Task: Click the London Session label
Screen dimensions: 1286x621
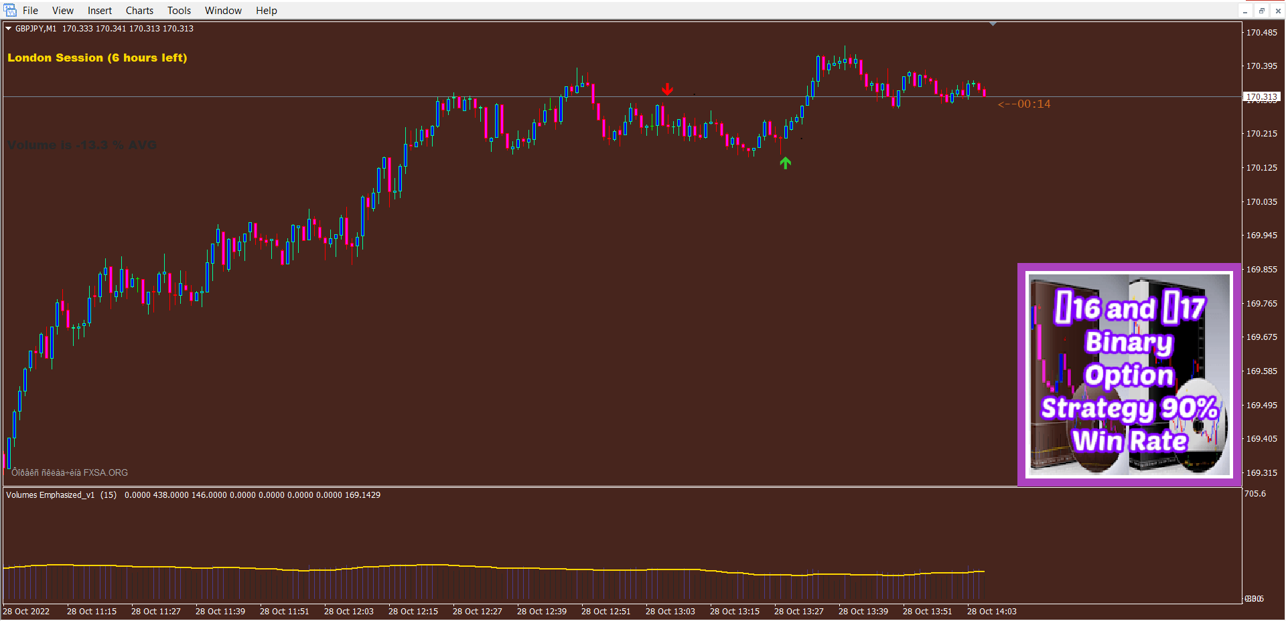Action: (x=97, y=58)
